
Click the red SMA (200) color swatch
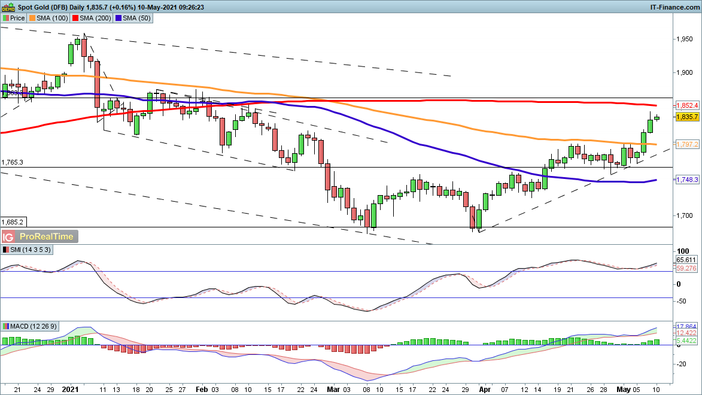(x=77, y=18)
